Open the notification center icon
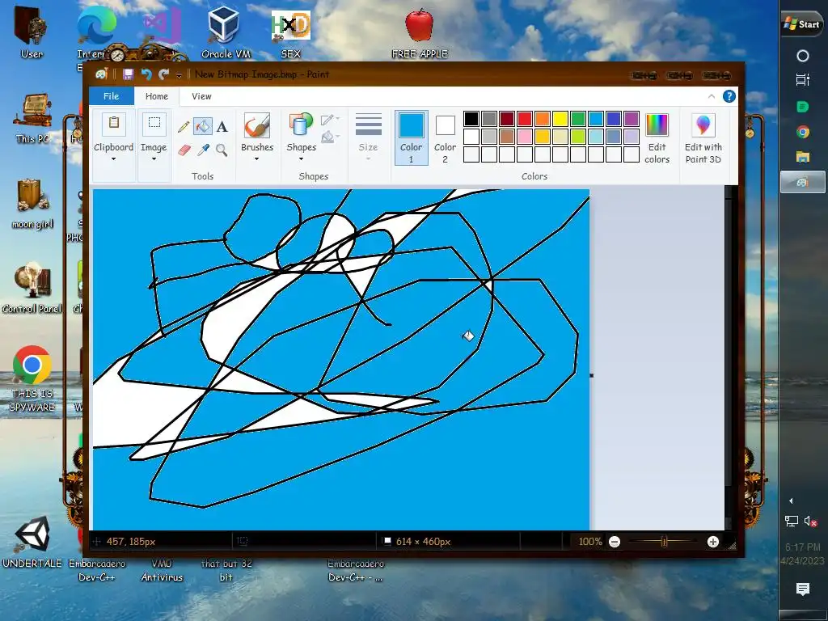Screen dimensions: 828x621 (803, 589)
